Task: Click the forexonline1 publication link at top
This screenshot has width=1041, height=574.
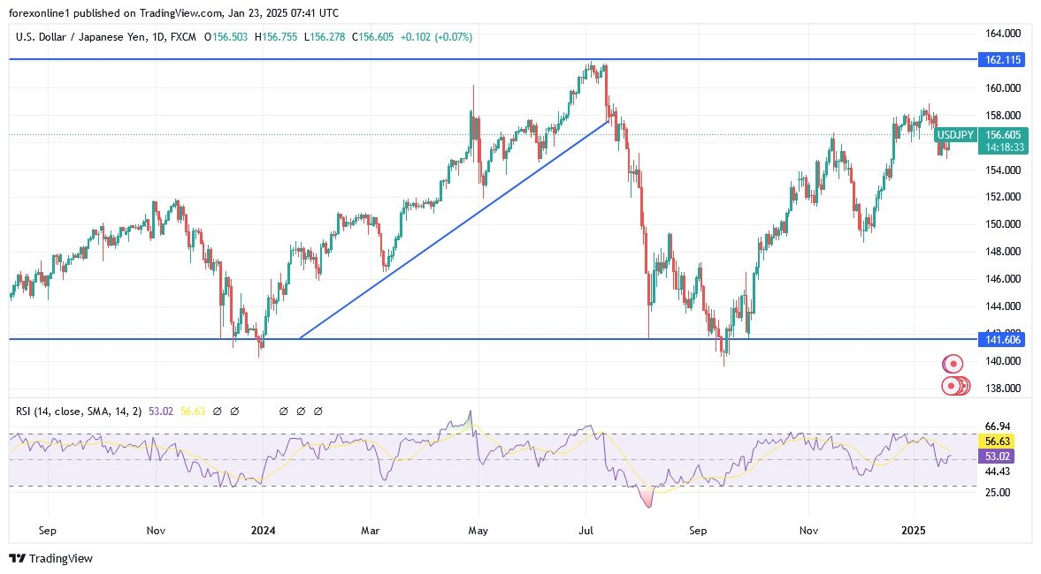Action: click(40, 12)
